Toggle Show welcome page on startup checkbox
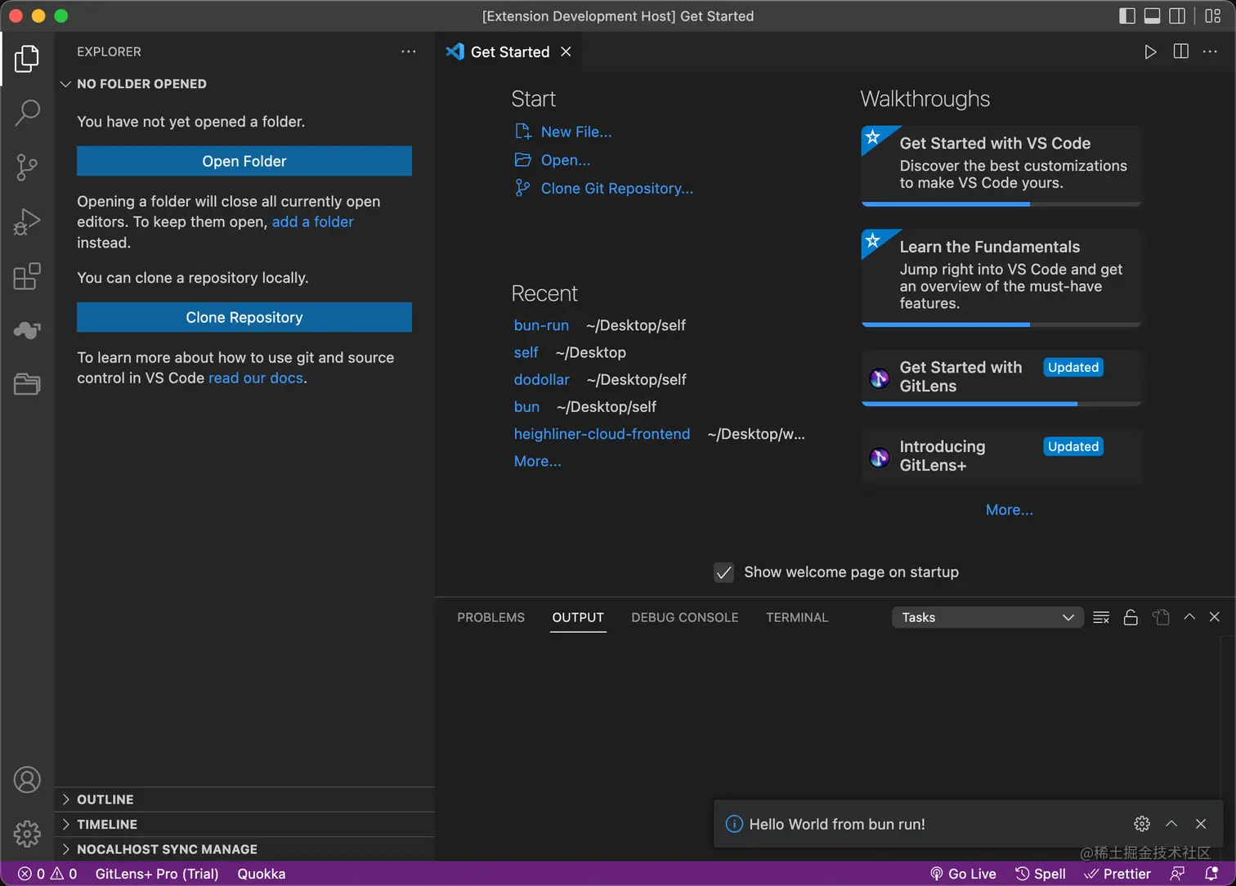Viewport: 1236px width, 886px height. tap(724, 572)
